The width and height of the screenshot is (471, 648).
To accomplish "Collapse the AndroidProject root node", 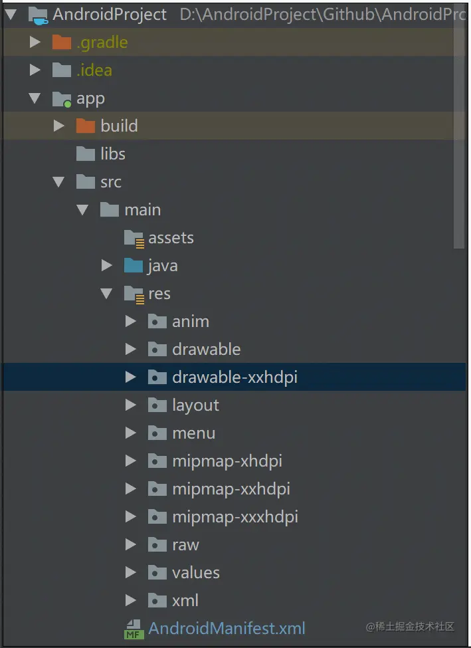I will 11,15.
